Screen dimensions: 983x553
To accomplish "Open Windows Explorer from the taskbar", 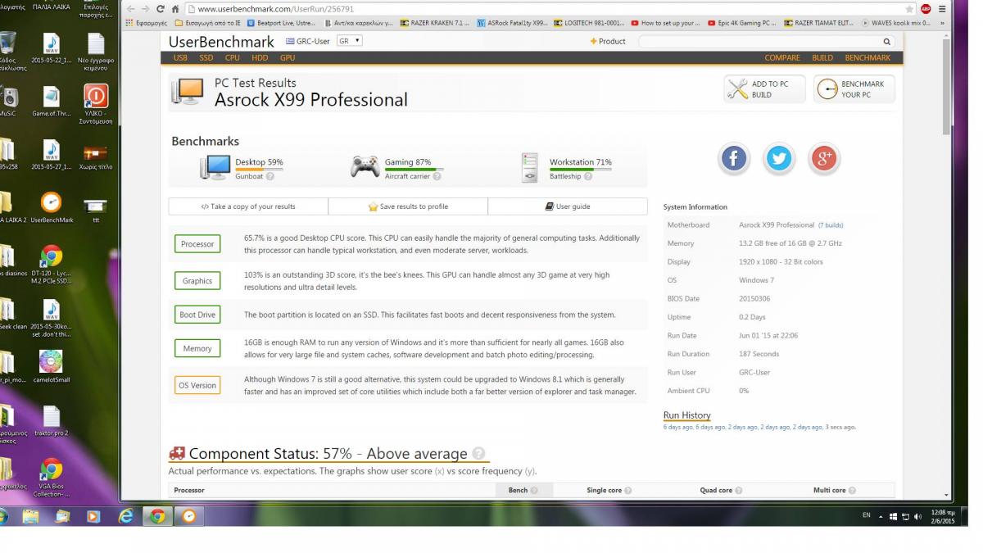I will pyautogui.click(x=31, y=516).
